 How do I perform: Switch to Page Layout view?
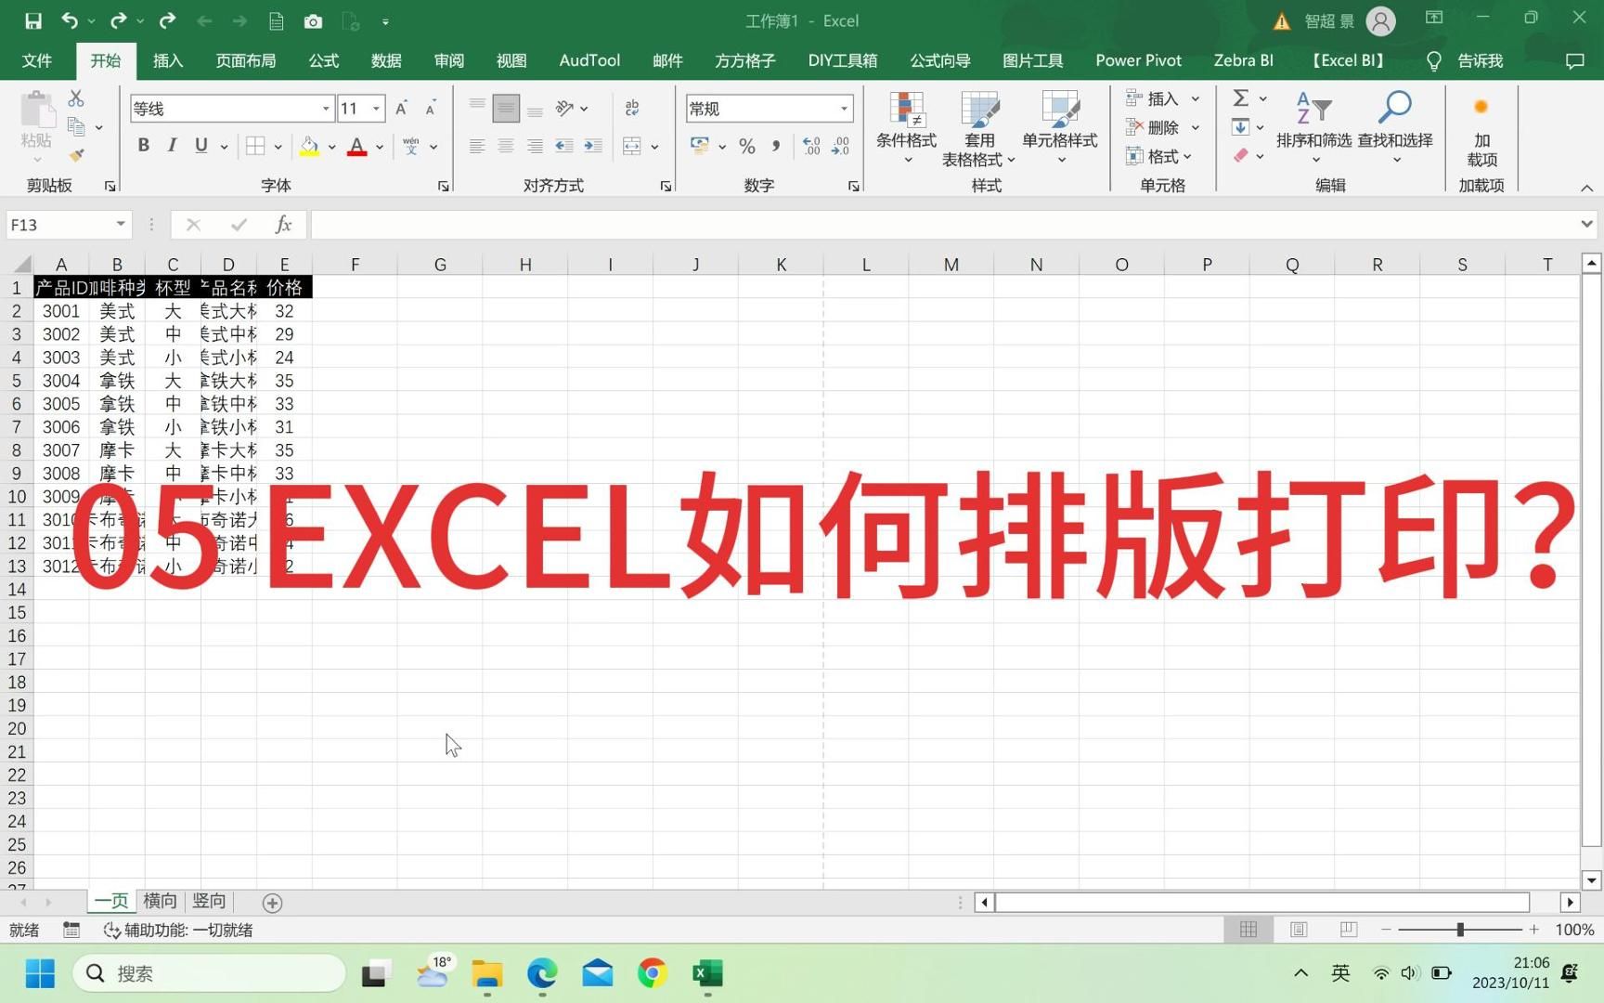click(1299, 930)
